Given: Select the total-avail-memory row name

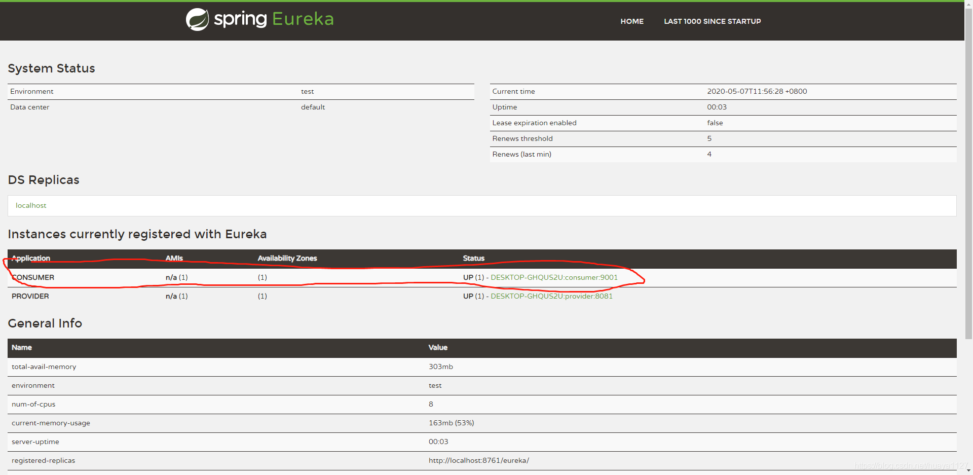Looking at the screenshot, I should 44,367.
